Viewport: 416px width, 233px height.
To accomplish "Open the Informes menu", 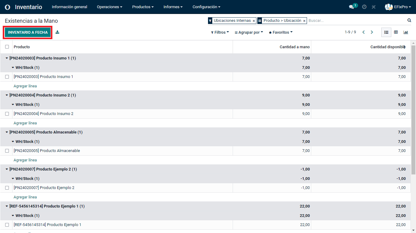I will click(173, 7).
